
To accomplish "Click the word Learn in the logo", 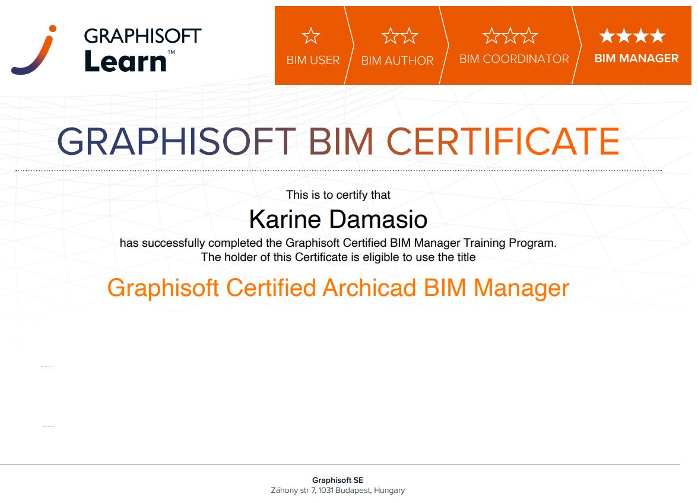I will coord(126,61).
